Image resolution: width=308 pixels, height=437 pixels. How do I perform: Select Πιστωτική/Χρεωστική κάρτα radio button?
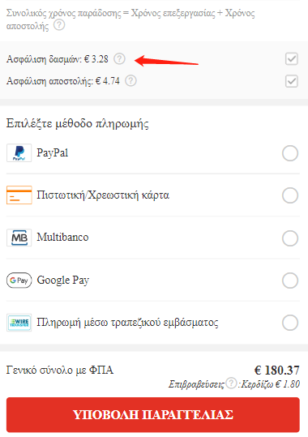[290, 195]
